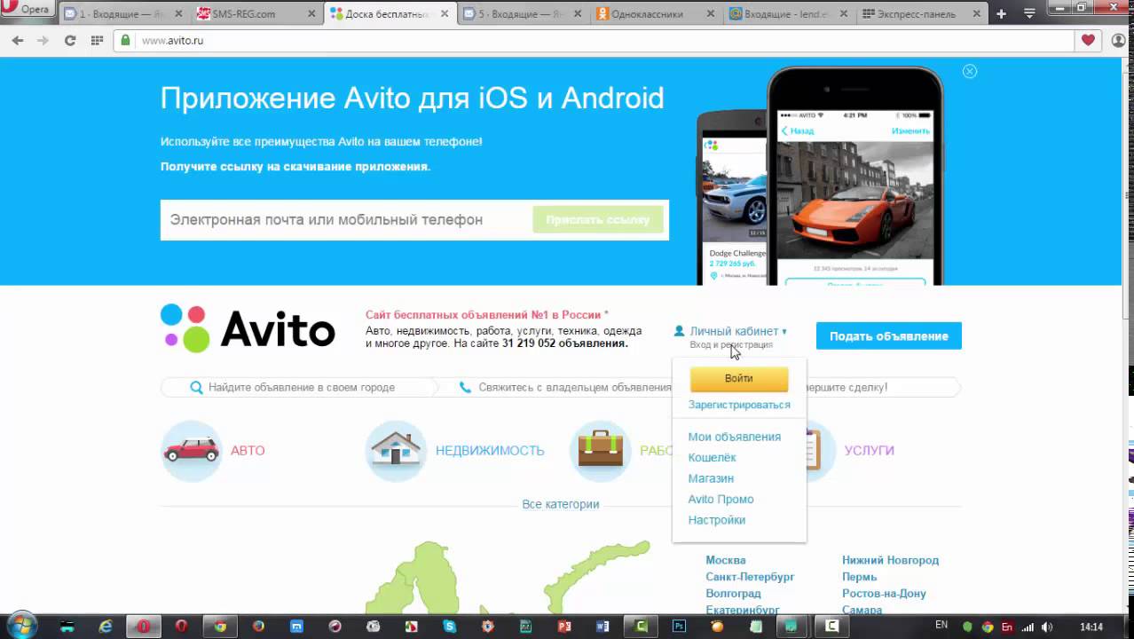
Task: Select the city 'Санкт-Петербург'
Action: coord(750,577)
